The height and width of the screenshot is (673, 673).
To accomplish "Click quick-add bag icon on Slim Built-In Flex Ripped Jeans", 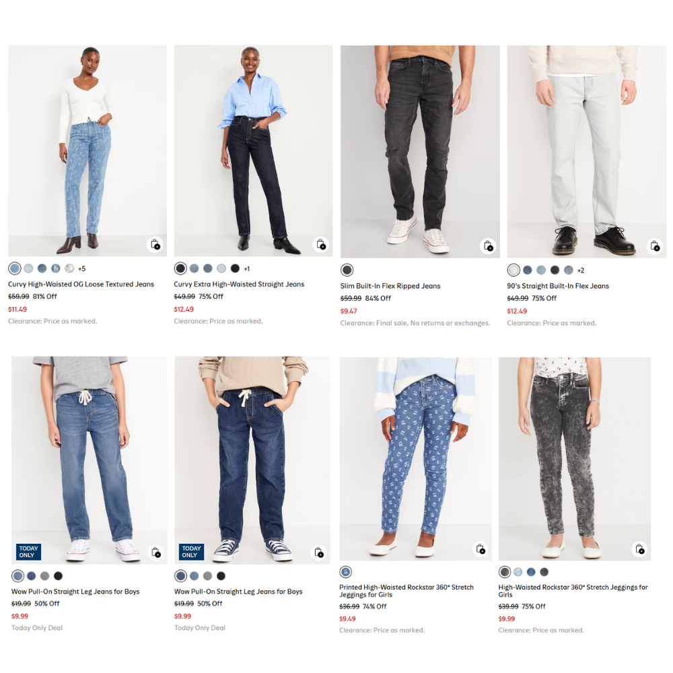I will coord(487,246).
